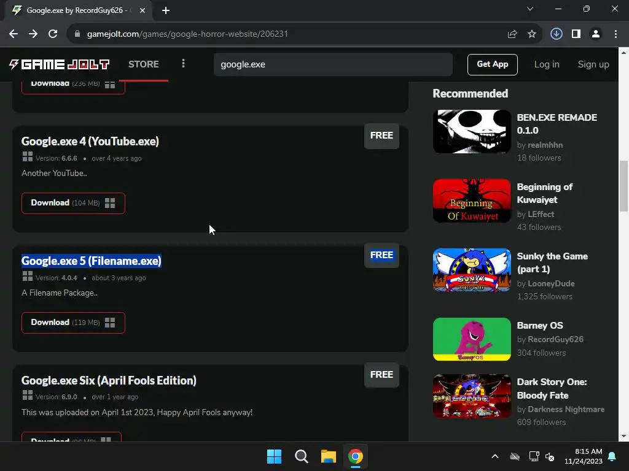
Task: Download Google.exe 5 (119 MB)
Action: 74,323
